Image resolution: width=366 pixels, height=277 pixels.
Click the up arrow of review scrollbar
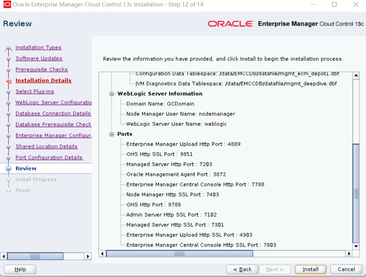pyautogui.click(x=356, y=75)
